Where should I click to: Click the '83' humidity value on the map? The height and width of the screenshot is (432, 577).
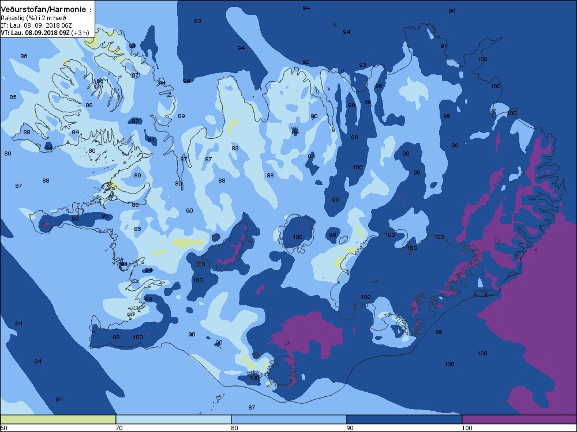tap(235, 149)
